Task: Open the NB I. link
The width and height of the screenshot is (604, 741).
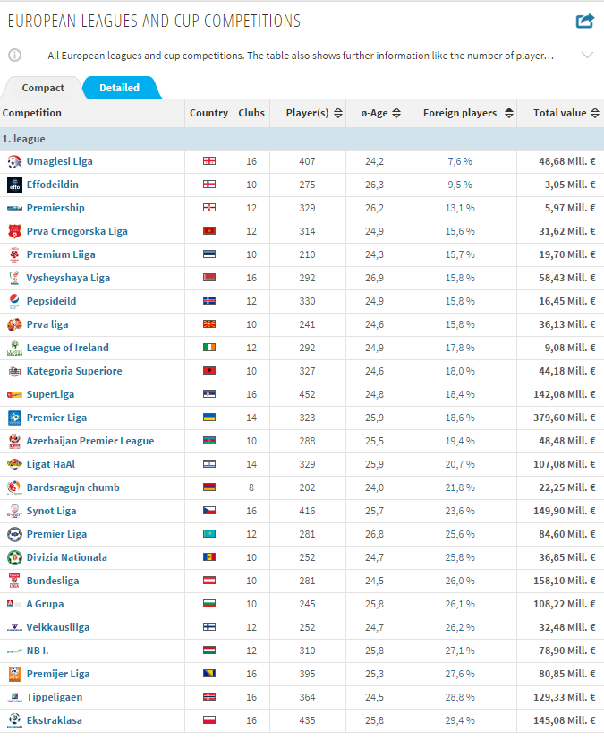Action: tap(38, 651)
